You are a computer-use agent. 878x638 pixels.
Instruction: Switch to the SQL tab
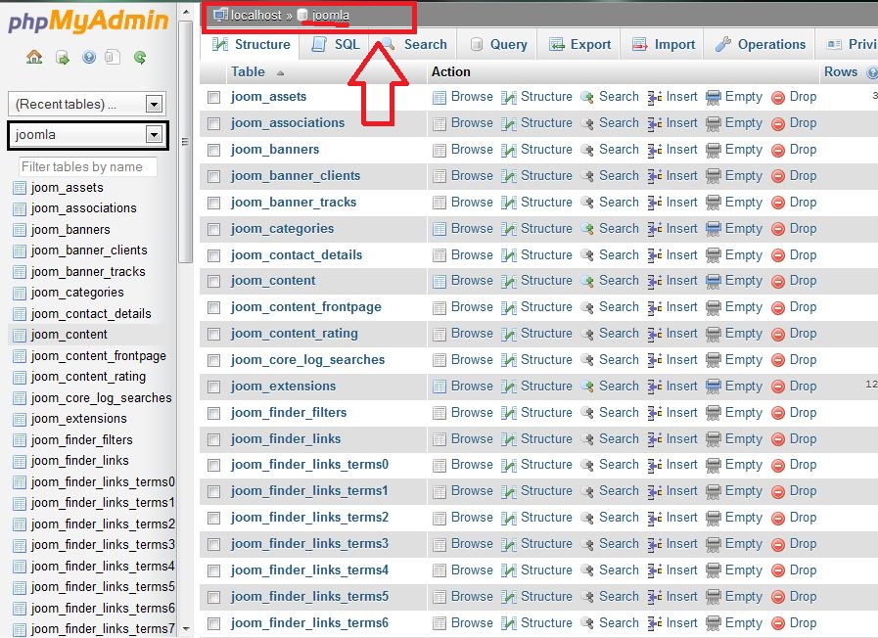335,45
